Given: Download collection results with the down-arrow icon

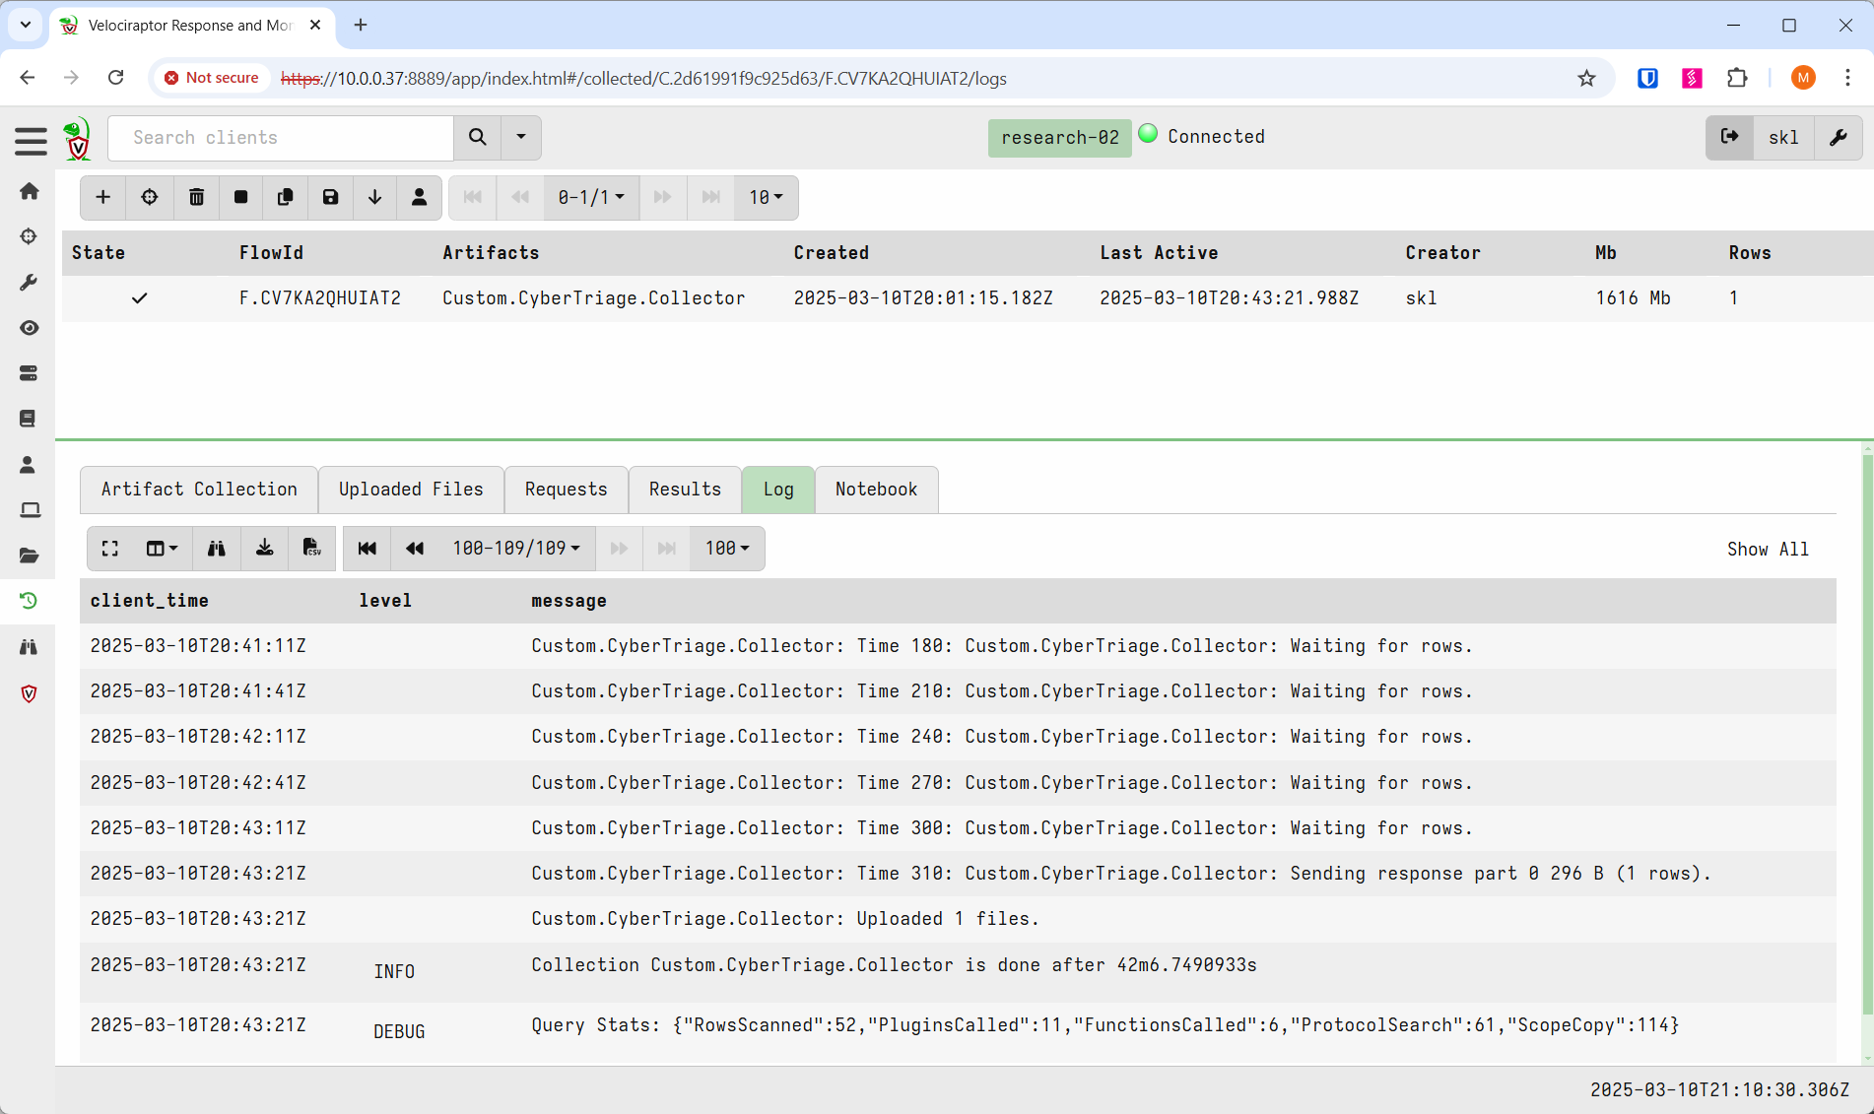Looking at the screenshot, I should 374,197.
